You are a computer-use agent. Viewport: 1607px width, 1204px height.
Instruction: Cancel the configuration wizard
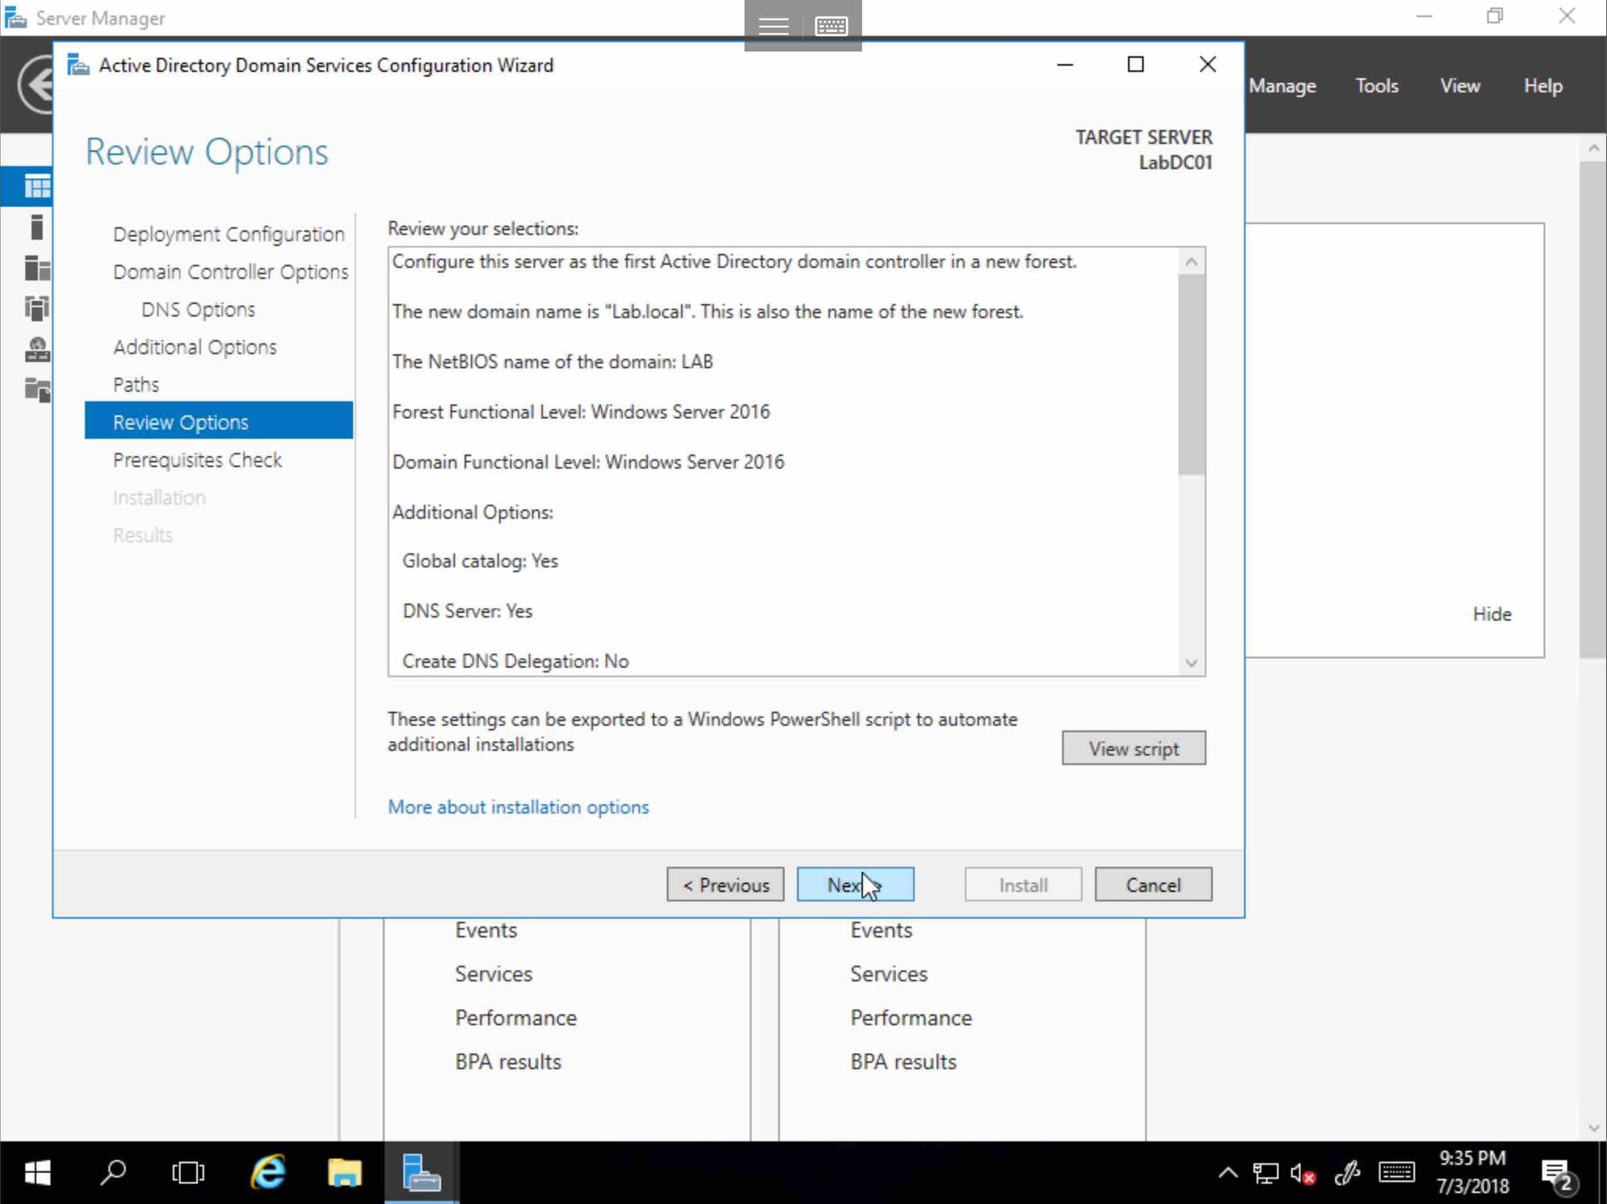point(1153,884)
